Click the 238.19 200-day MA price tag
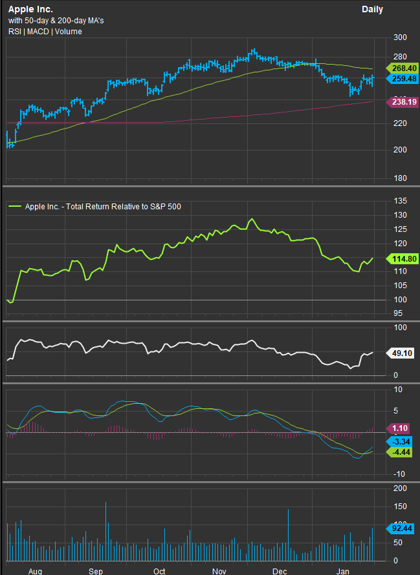This screenshot has height=575, width=420. 402,101
